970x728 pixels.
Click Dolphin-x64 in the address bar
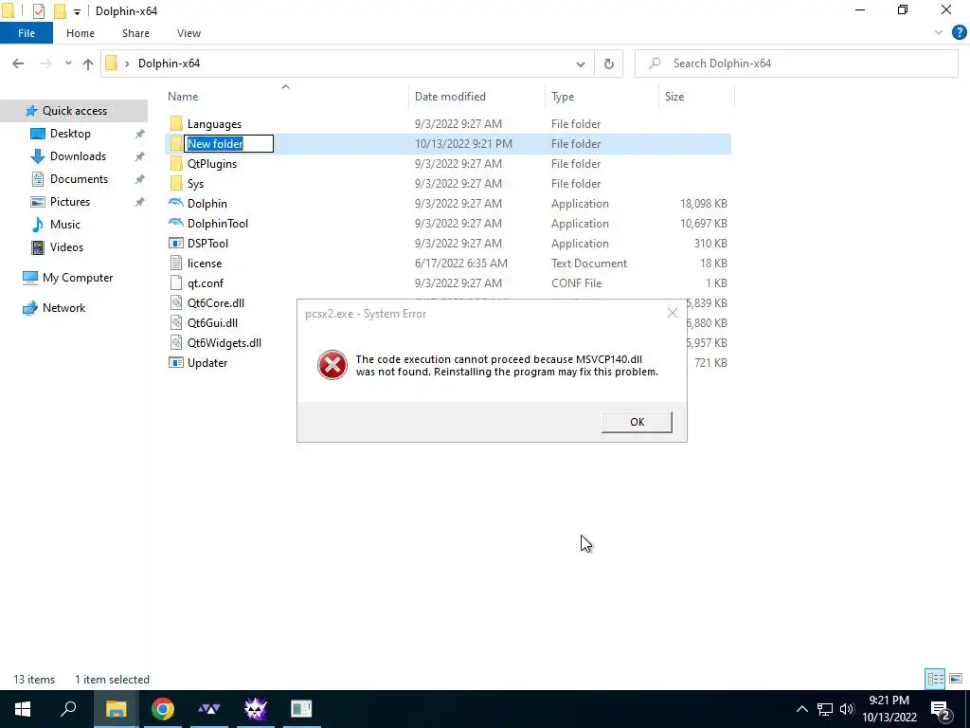click(x=169, y=64)
